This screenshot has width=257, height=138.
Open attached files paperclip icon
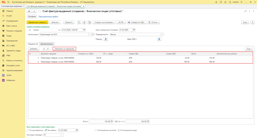click(x=84, y=22)
